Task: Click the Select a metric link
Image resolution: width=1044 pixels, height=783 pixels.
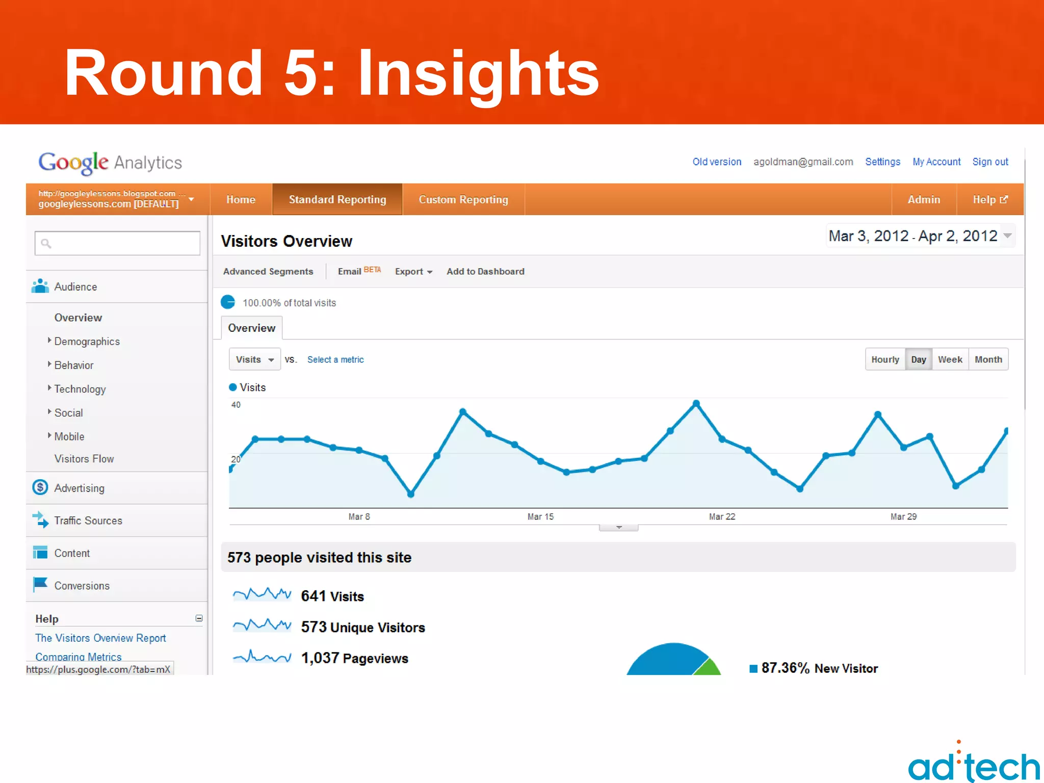Action: (x=335, y=359)
